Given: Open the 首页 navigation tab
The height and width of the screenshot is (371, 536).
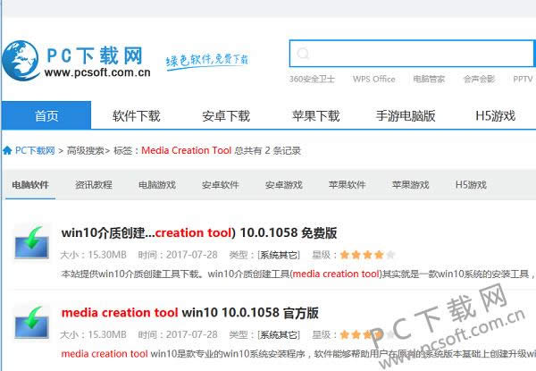Looking at the screenshot, I should point(46,115).
